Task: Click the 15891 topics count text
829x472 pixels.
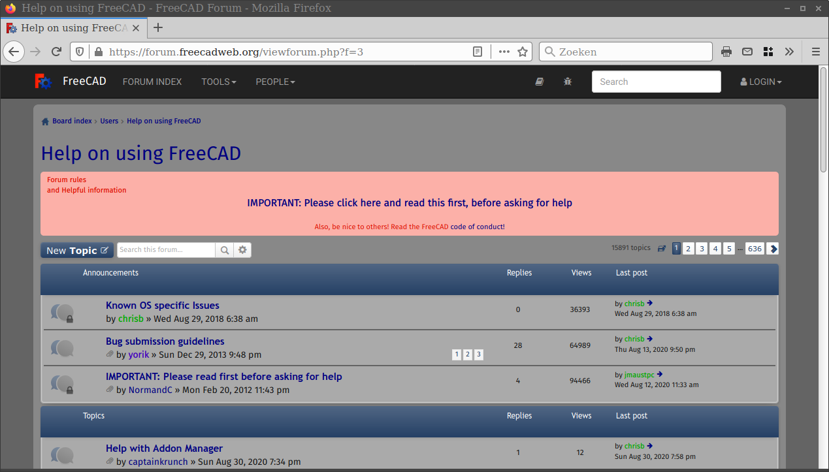Action: [631, 248]
